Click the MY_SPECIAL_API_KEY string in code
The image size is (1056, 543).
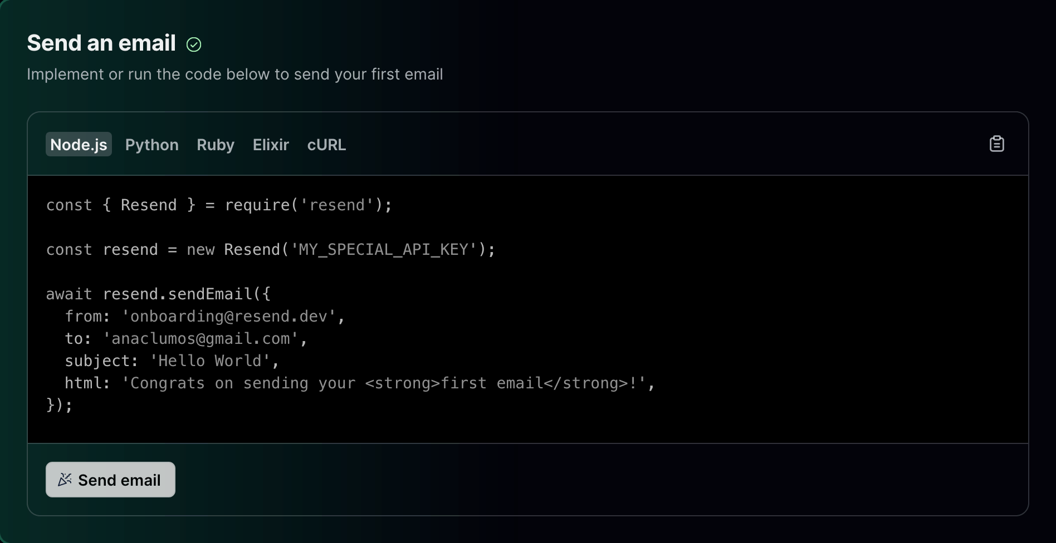383,250
